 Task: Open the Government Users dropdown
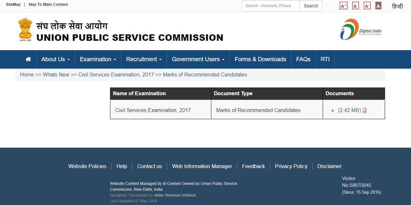(198, 59)
